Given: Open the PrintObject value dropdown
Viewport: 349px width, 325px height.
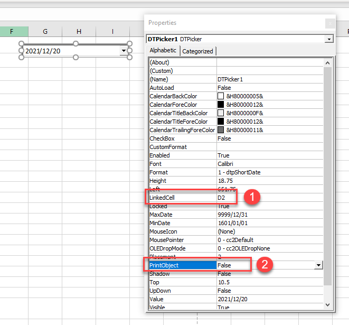Looking at the screenshot, I should coord(318,265).
